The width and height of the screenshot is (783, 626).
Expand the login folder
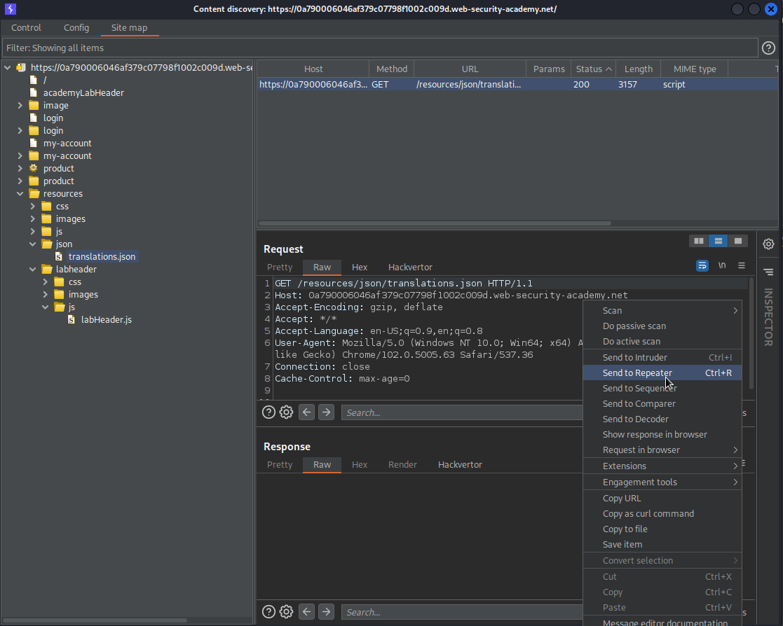20,130
